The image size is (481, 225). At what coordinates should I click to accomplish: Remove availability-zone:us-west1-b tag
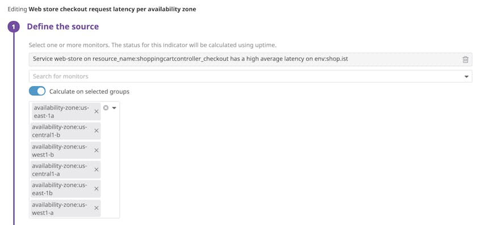point(97,150)
